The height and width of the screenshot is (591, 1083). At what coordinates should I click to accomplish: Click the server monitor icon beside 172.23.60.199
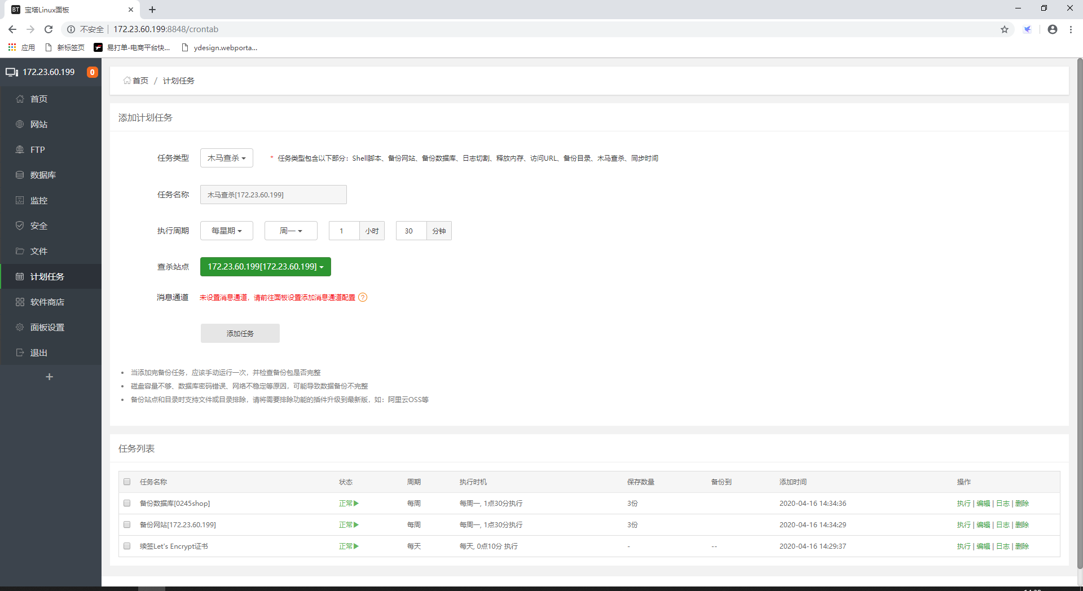coord(12,72)
